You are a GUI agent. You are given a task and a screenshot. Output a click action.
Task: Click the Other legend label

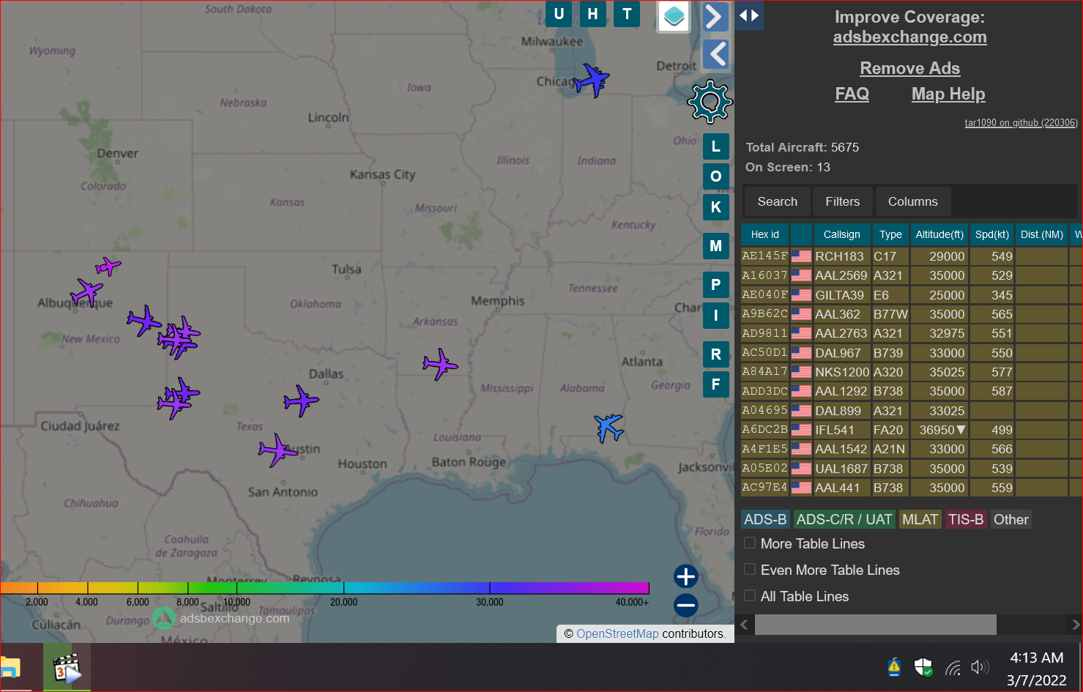click(x=1011, y=519)
